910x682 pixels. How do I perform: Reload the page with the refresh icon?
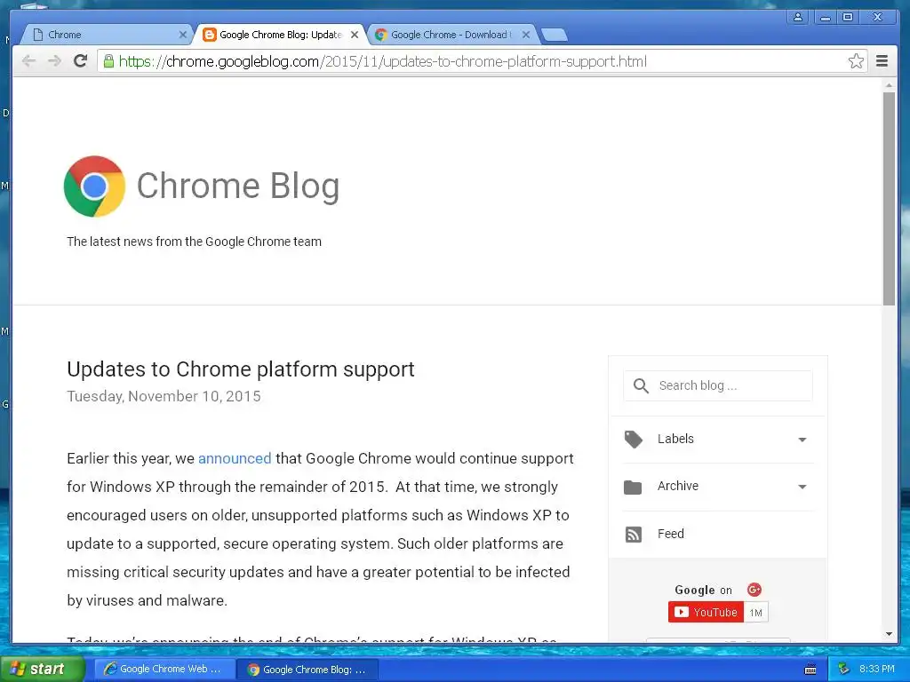(80, 61)
